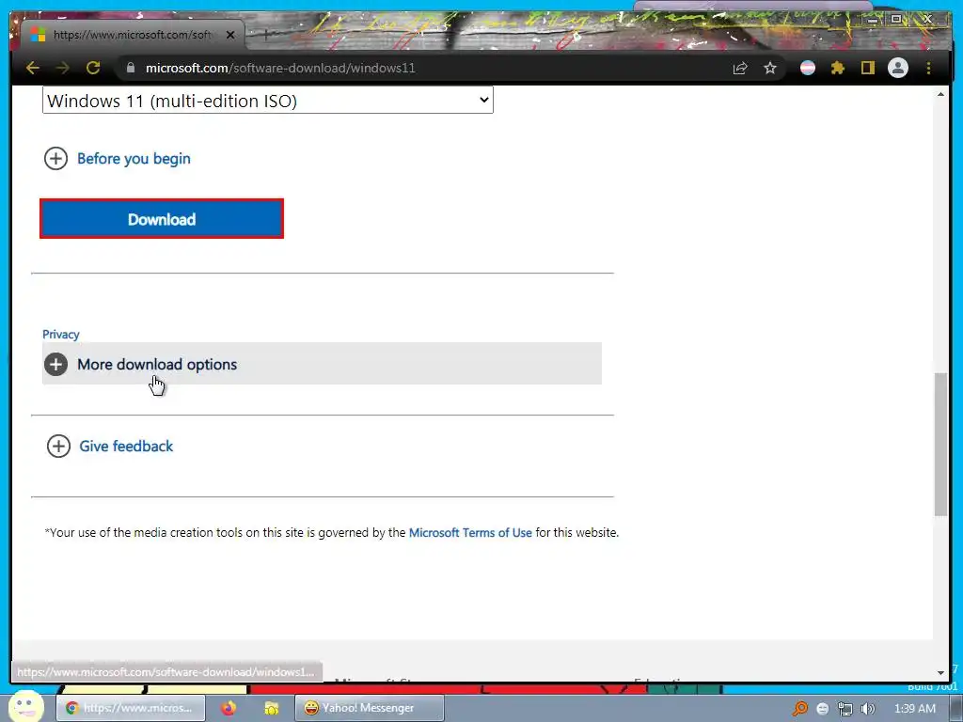Expand More download options
This screenshot has width=963, height=722.
[x=322, y=364]
